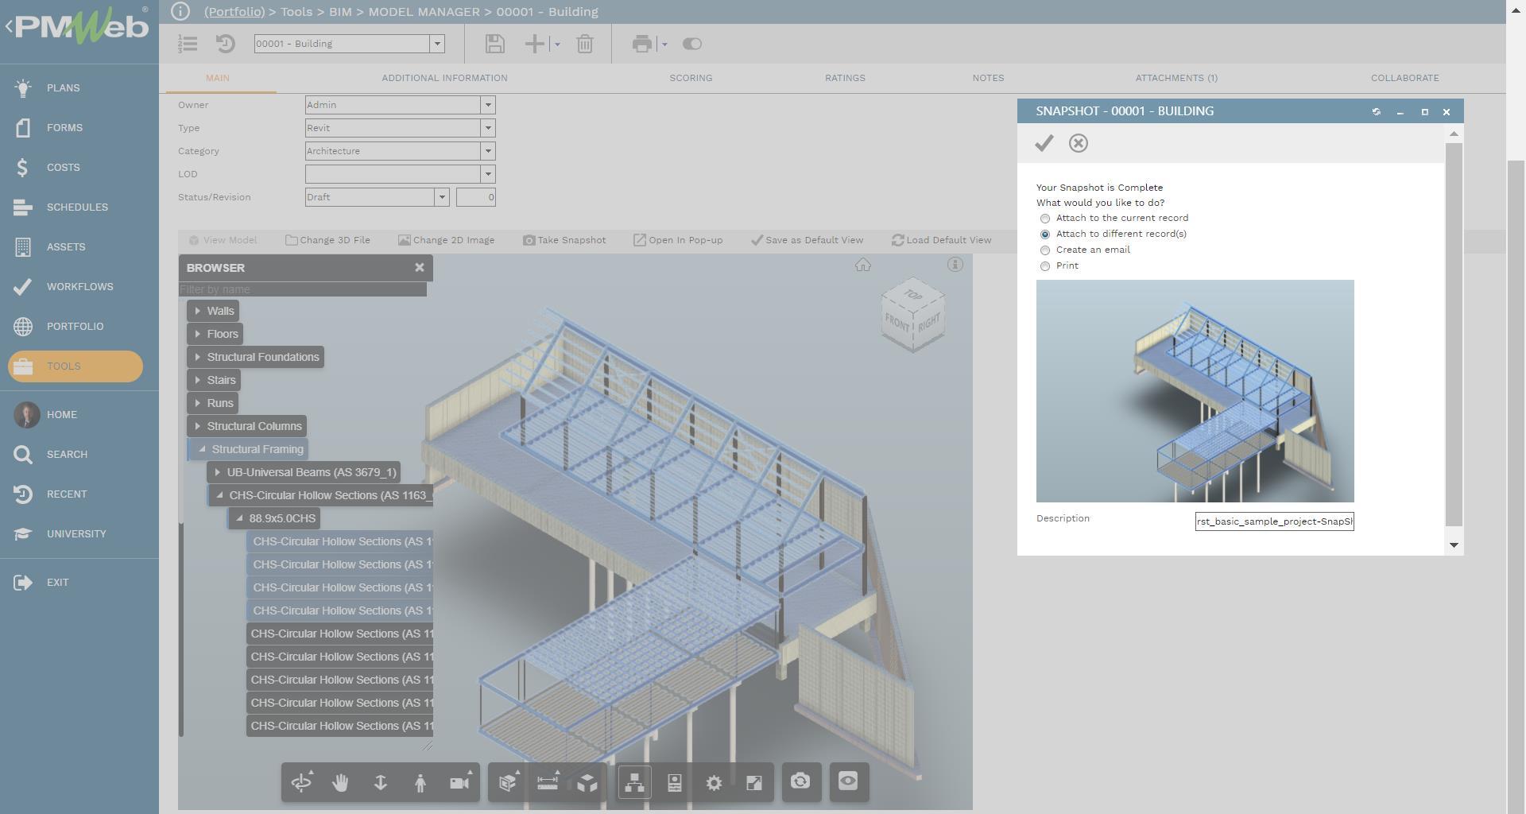Choose the Create an email option
The width and height of the screenshot is (1526, 814).
coord(1045,250)
